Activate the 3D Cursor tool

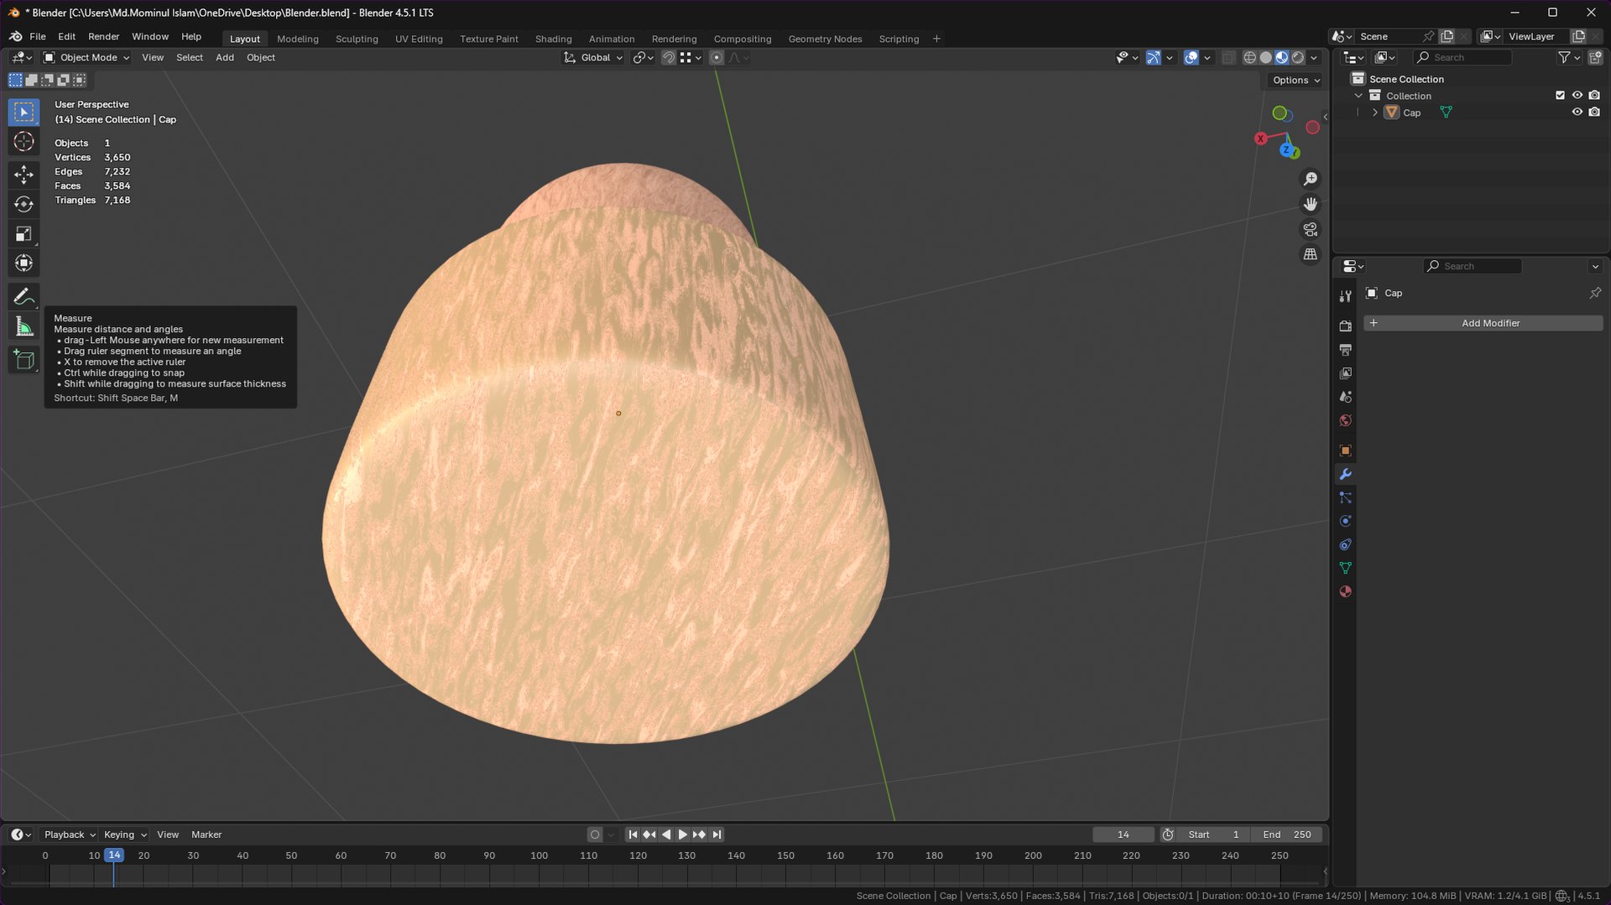coord(23,141)
